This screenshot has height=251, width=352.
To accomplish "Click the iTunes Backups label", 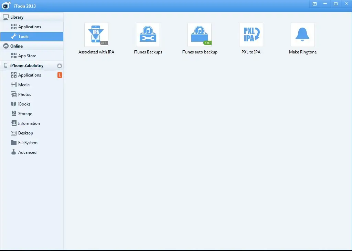I will pyautogui.click(x=148, y=52).
